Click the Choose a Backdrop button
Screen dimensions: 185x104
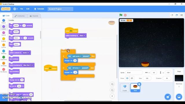(x=179, y=97)
